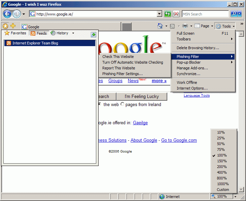The width and height of the screenshot is (246, 201).
Task: Click the empty new tab button
Action: click(x=127, y=27)
